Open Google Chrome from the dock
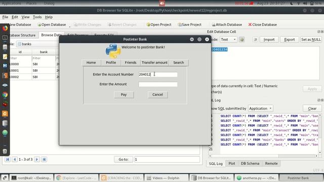324x182 pixels. [5, 95]
